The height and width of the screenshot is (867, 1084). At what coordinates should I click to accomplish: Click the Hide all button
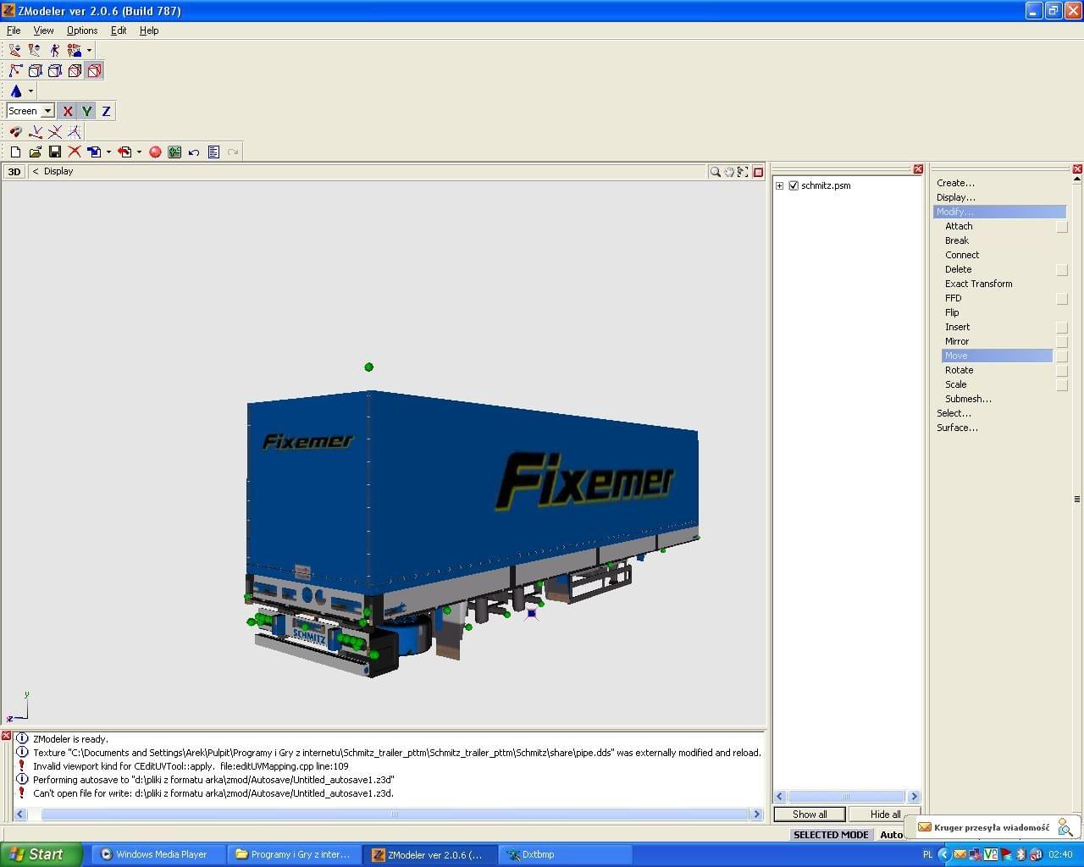(x=885, y=815)
